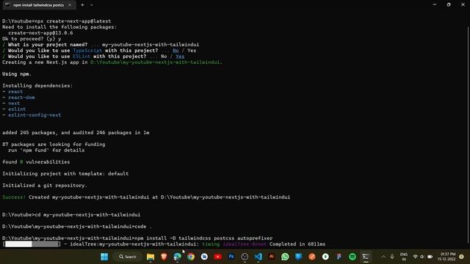Click the Windows Terminal taskbar icon
The height and width of the screenshot is (264, 470).
(x=366, y=257)
